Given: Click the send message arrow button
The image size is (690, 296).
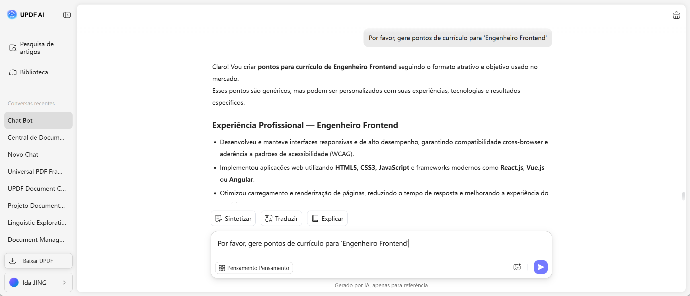Looking at the screenshot, I should coord(541,267).
